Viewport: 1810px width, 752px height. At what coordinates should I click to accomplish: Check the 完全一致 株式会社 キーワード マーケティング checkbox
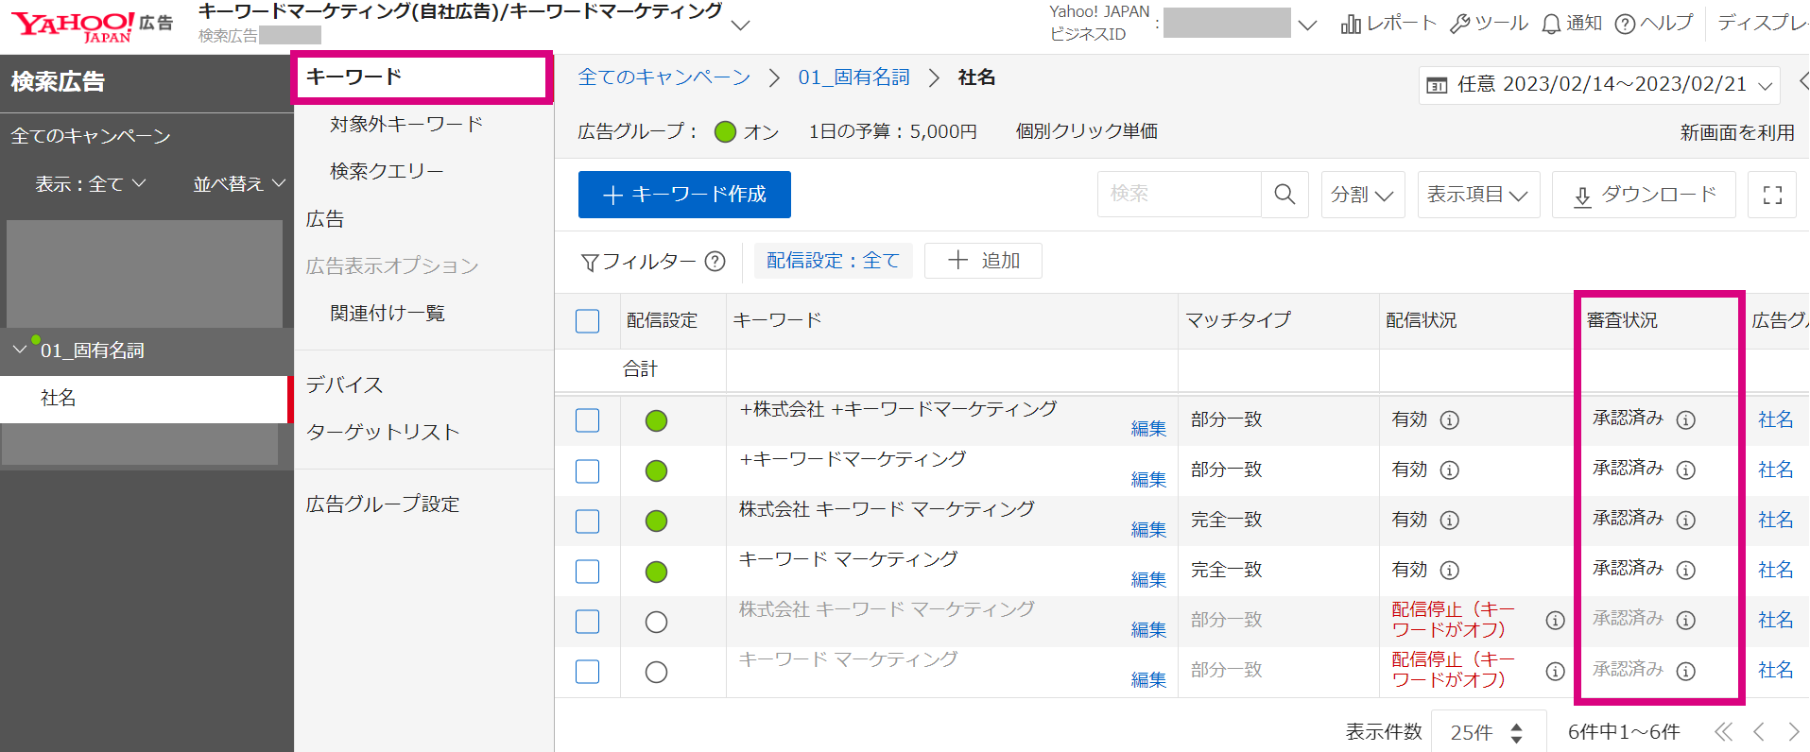pos(588,521)
